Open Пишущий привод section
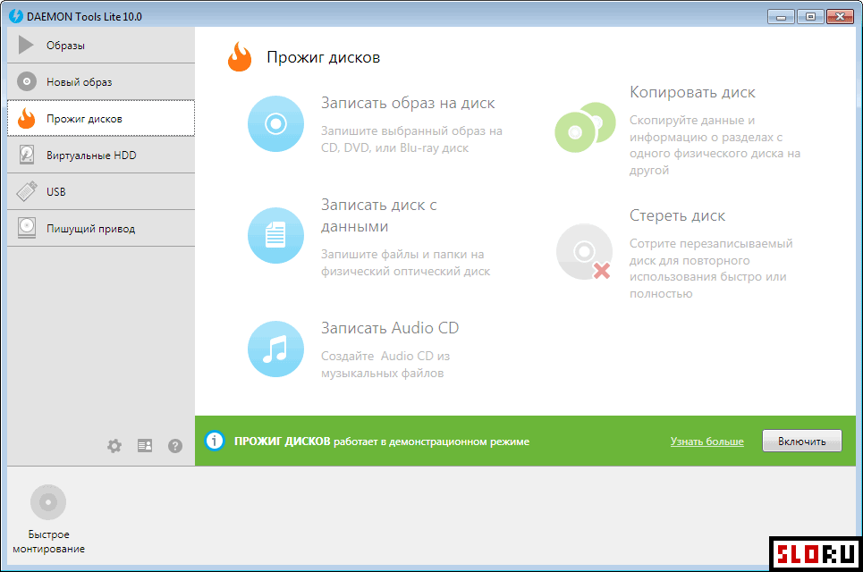This screenshot has height=572, width=863. (x=101, y=228)
